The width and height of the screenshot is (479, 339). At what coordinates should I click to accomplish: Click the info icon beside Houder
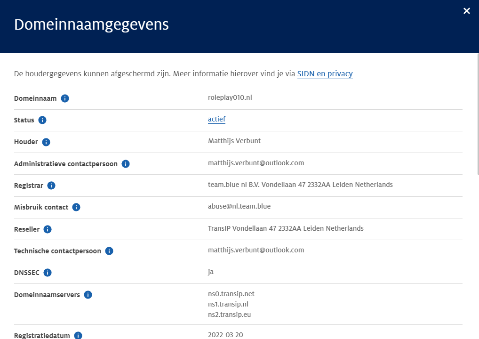[46, 142]
